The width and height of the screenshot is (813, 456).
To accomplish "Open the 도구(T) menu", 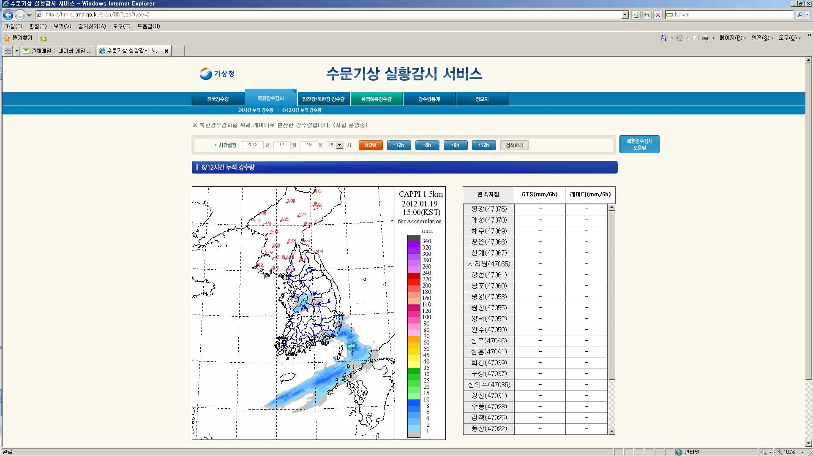I will (121, 26).
